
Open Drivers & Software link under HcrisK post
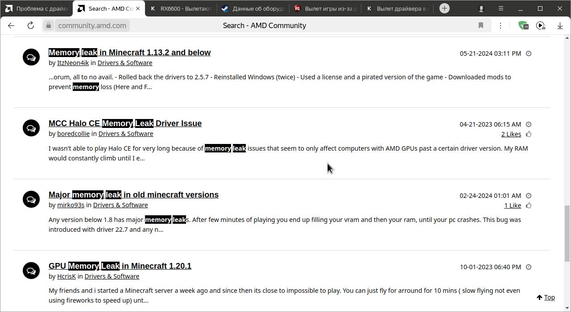click(x=112, y=276)
